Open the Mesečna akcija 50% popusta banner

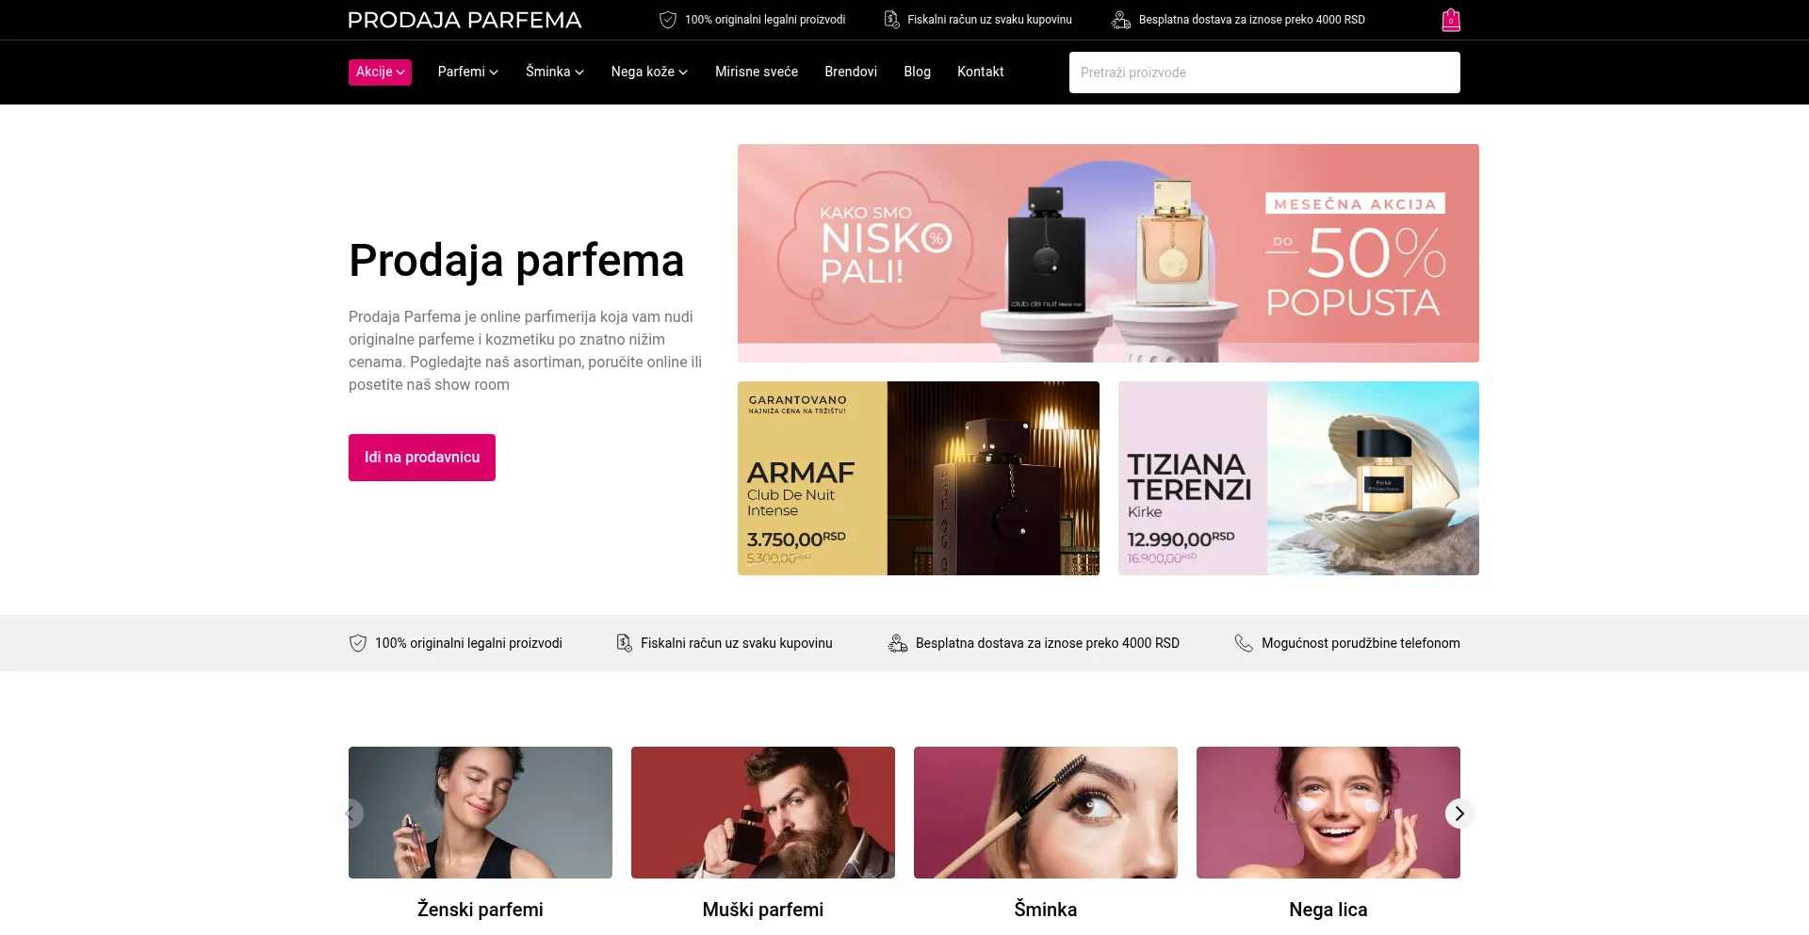[1108, 253]
